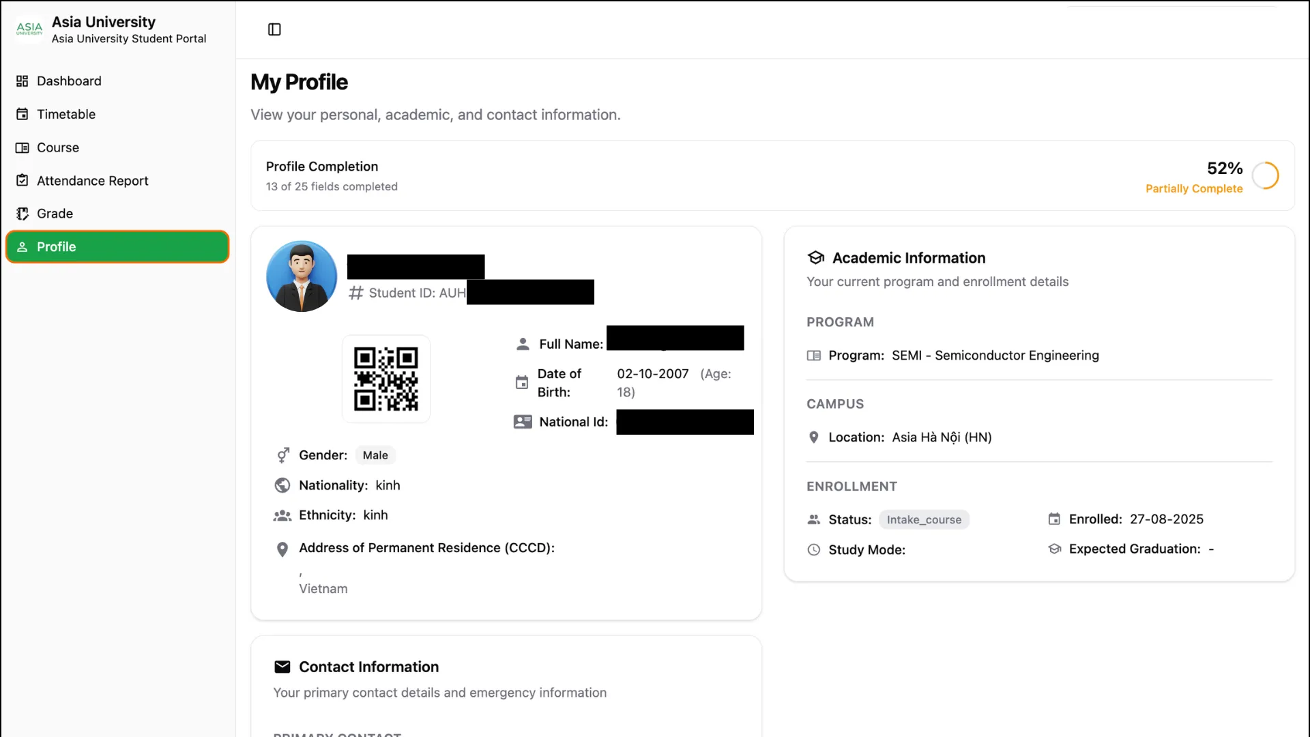Click the Contact Information envelope icon
Image resolution: width=1310 pixels, height=737 pixels.
click(282, 667)
